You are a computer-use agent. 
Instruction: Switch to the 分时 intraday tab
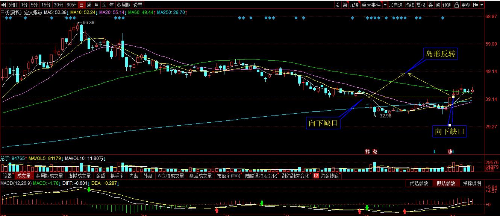pyautogui.click(x=13, y=5)
